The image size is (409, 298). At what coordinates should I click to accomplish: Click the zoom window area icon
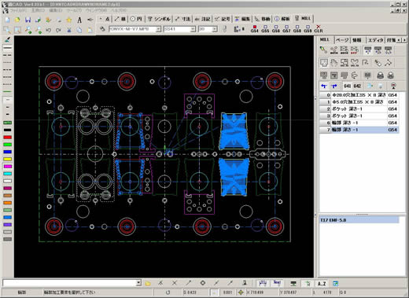(17, 30)
